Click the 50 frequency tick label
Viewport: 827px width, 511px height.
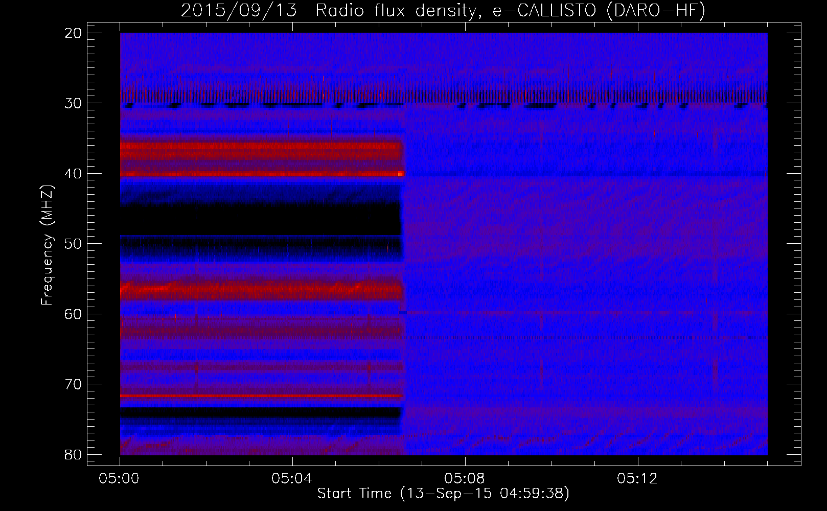point(74,244)
